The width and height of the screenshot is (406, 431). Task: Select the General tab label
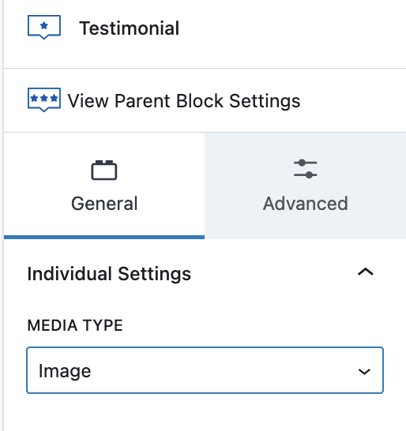tap(104, 204)
